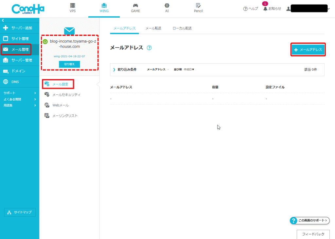335x239 pixels.
Task: Switch to the ローカル配送 tab
Action: pos(182,28)
